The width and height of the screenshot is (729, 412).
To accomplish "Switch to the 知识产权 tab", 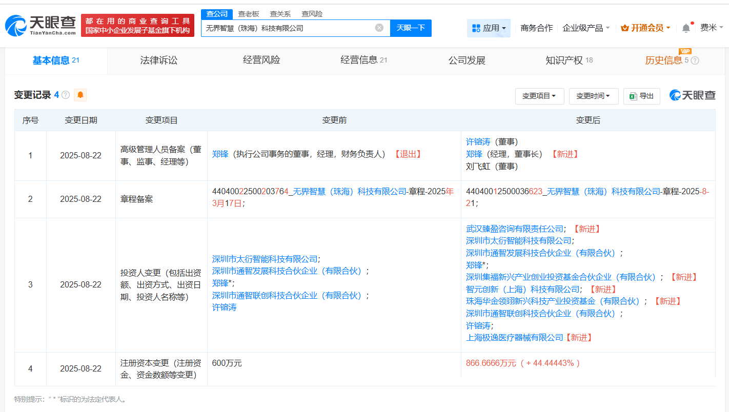I will (564, 60).
